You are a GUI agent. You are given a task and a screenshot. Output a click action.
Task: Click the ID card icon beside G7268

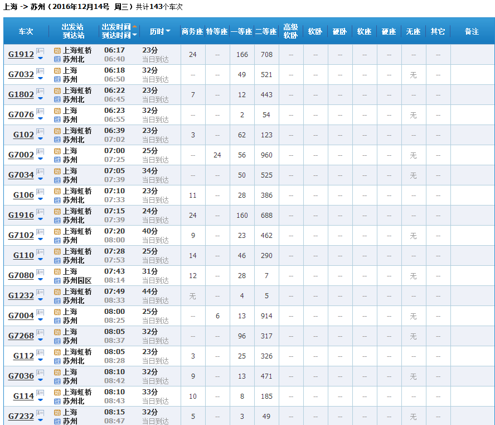tap(40, 333)
